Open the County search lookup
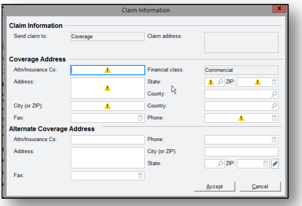This screenshot has height=206, width=302. pos(274,94)
